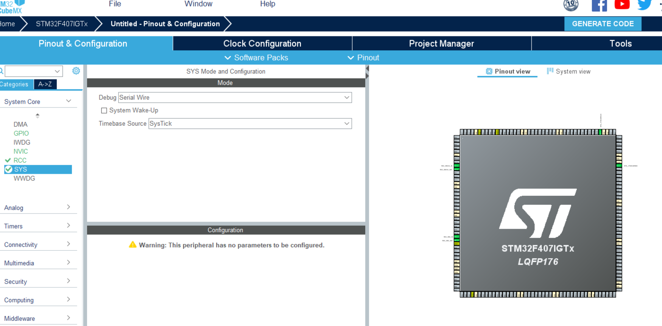Click the 10th anniversary badge icon
662x326 pixels.
(571, 5)
